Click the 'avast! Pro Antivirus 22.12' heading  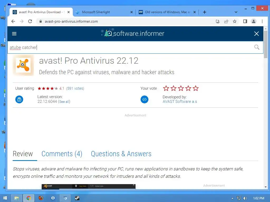pos(89,61)
